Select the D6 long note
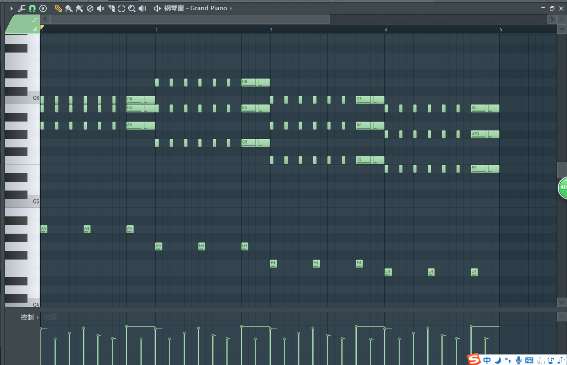The image size is (567, 365). pyautogui.click(x=255, y=82)
